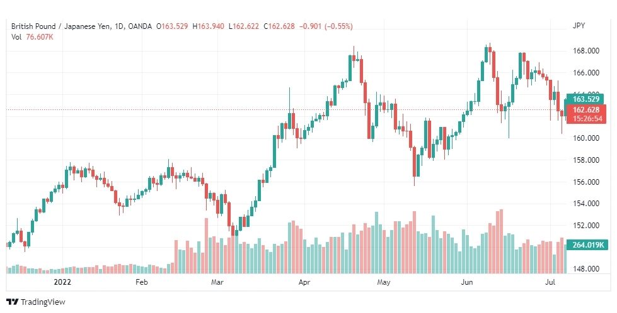Select the green 163.529 price tag
Screen dimensions: 617x313
[x=585, y=99]
